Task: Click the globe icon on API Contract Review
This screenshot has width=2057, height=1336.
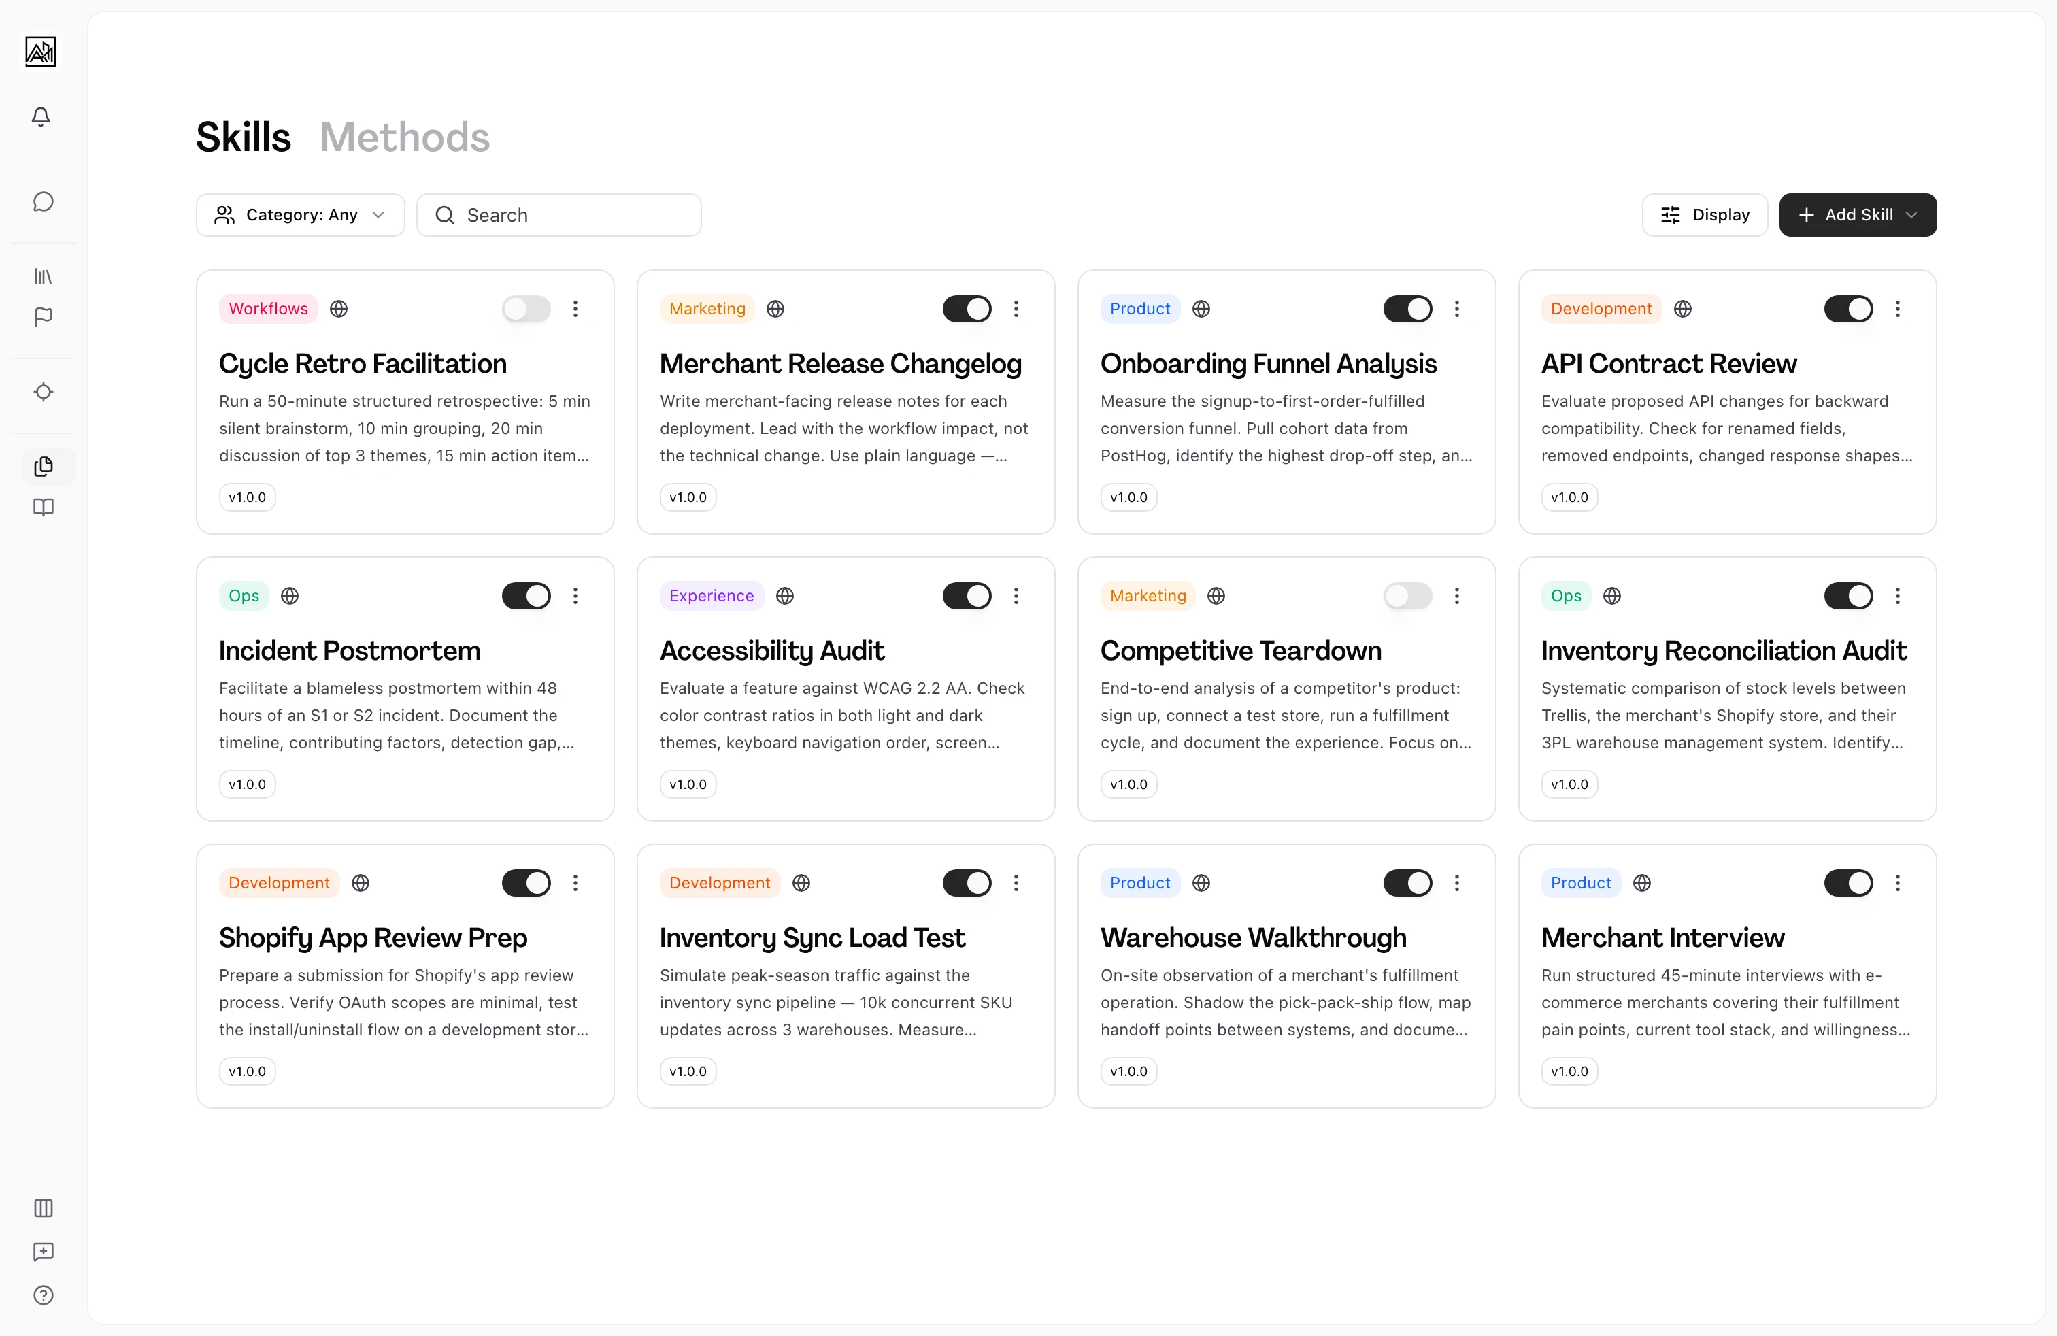Action: 1683,309
